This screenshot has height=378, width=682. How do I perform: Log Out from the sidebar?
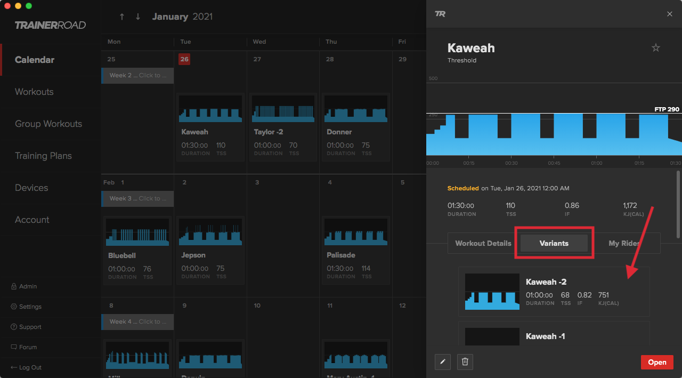[x=26, y=367]
